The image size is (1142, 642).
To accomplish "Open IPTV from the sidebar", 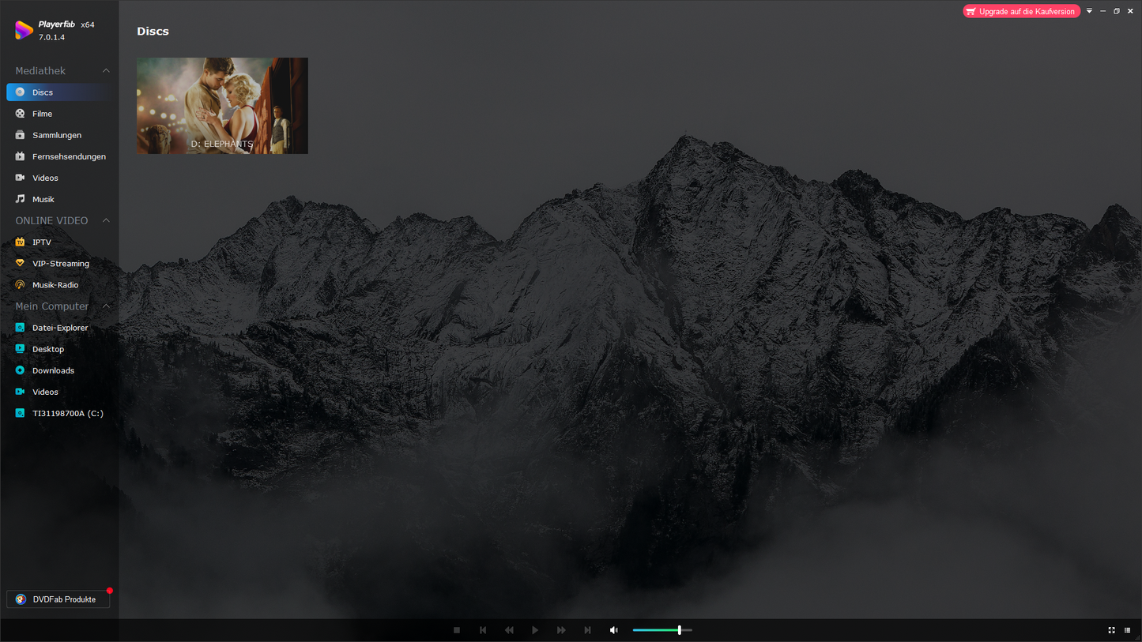I will tap(41, 242).
